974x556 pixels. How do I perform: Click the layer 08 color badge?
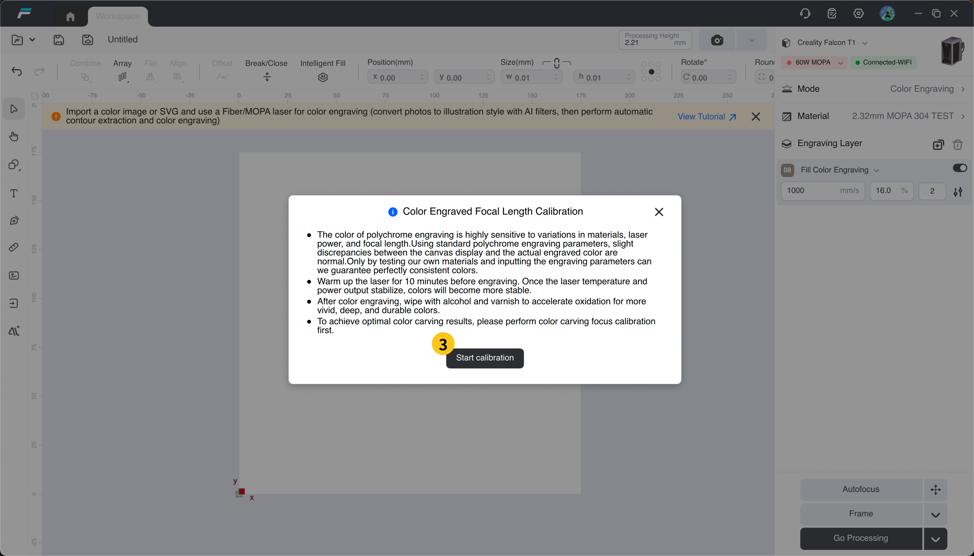click(787, 170)
